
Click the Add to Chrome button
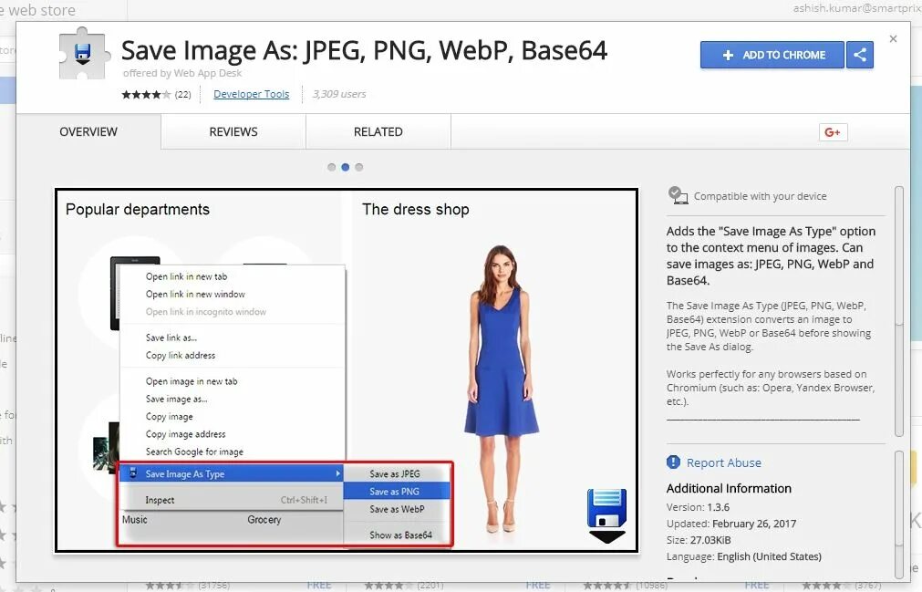coord(772,55)
